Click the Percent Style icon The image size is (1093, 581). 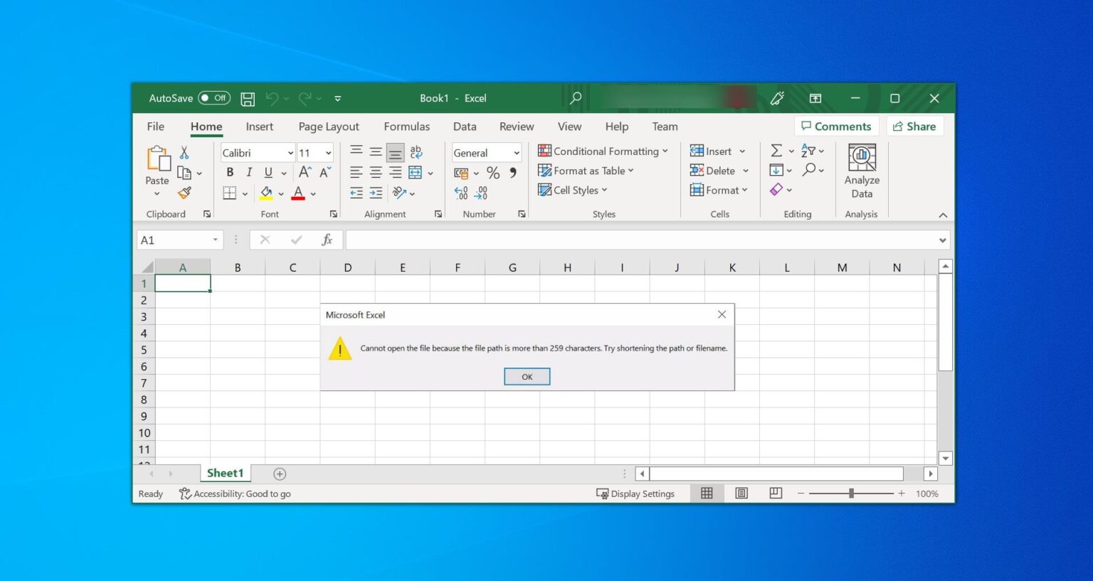[492, 172]
